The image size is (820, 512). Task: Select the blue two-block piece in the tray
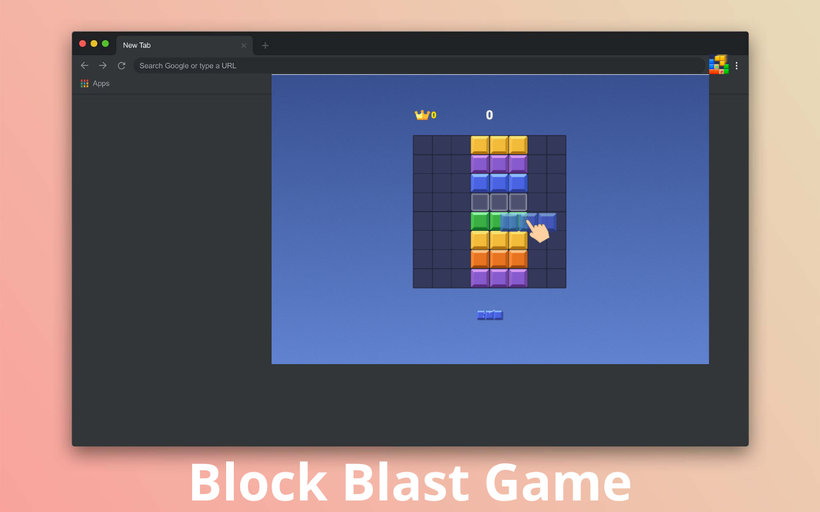[x=489, y=314]
